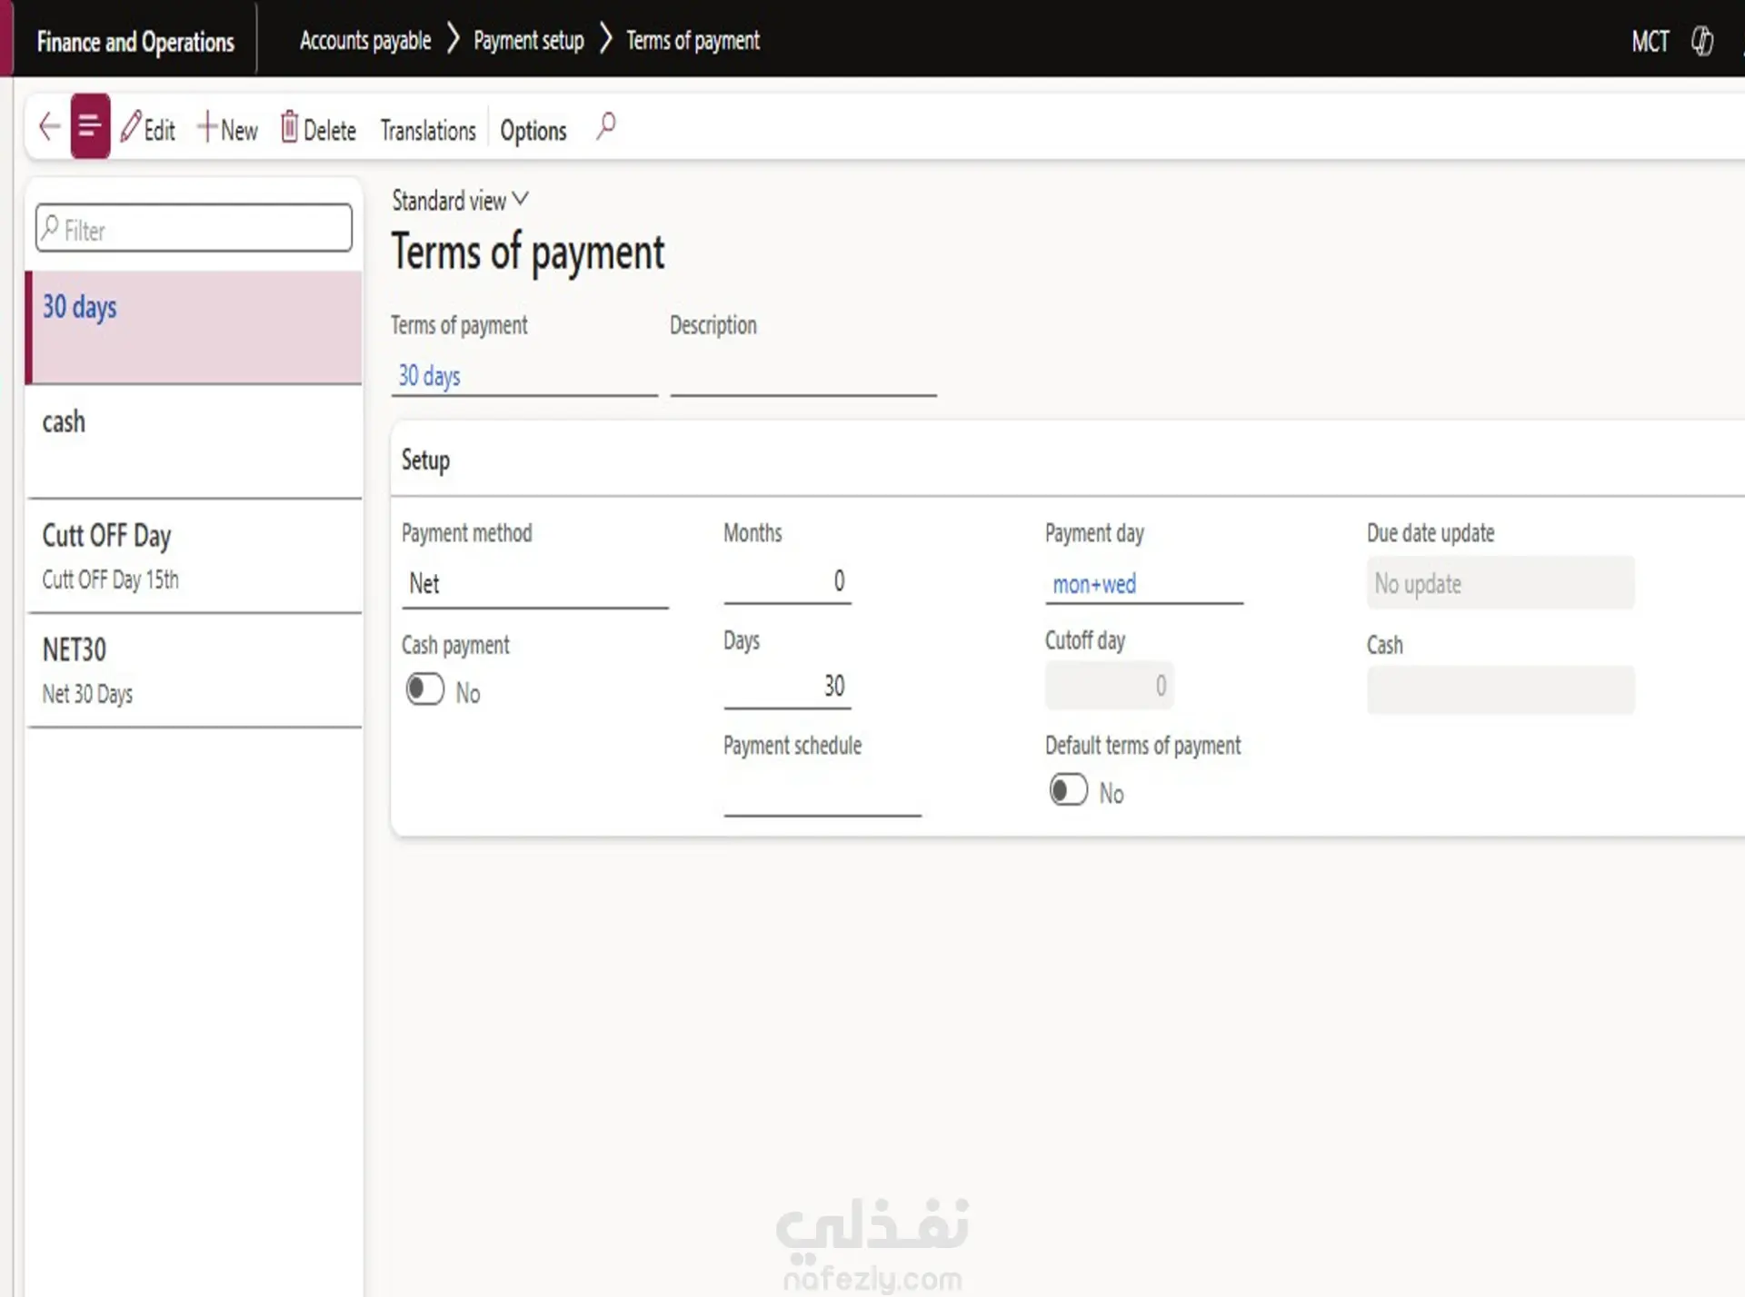Open the Payment day lookup field
This screenshot has width=1745, height=1297.
coord(1142,584)
